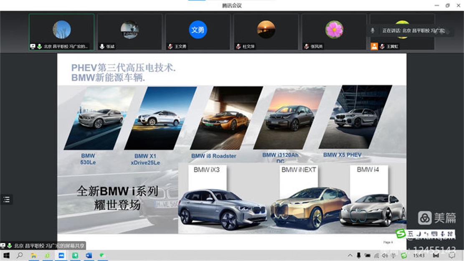
Task: Click the 15:43 taskbar clock
Action: [419, 256]
